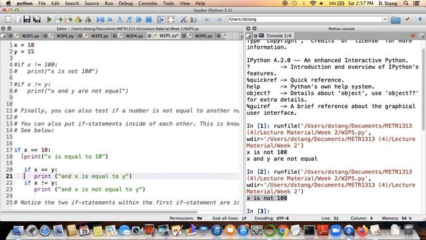Debug step into function icon
Screen dimensions: 426x240
pyautogui.click(x=120, y=19)
